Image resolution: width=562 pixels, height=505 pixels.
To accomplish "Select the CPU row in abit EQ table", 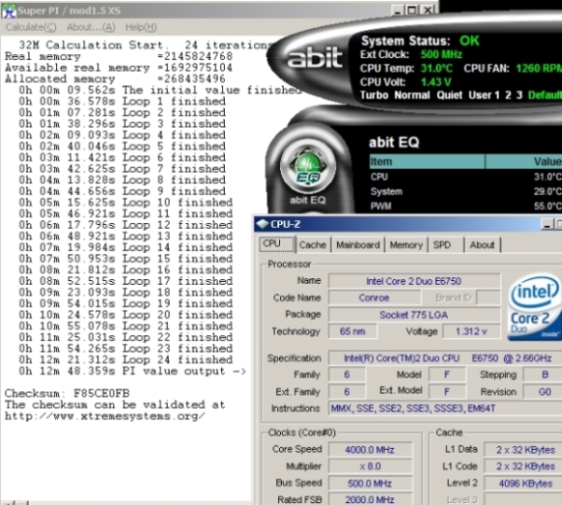I will tap(465, 176).
